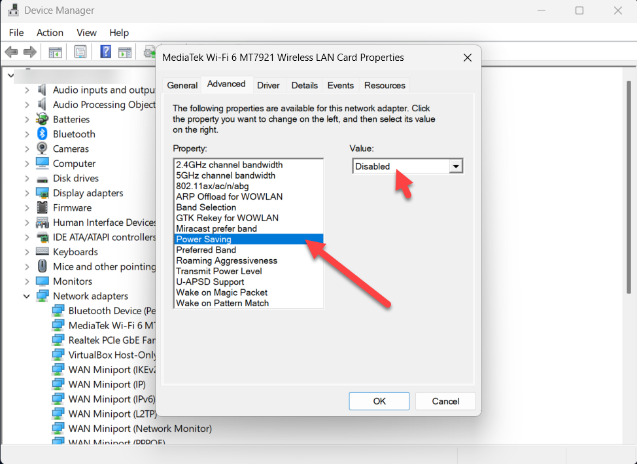Click the Realtek PCIe GbE adapter icon
The width and height of the screenshot is (637, 464).
pyautogui.click(x=58, y=340)
